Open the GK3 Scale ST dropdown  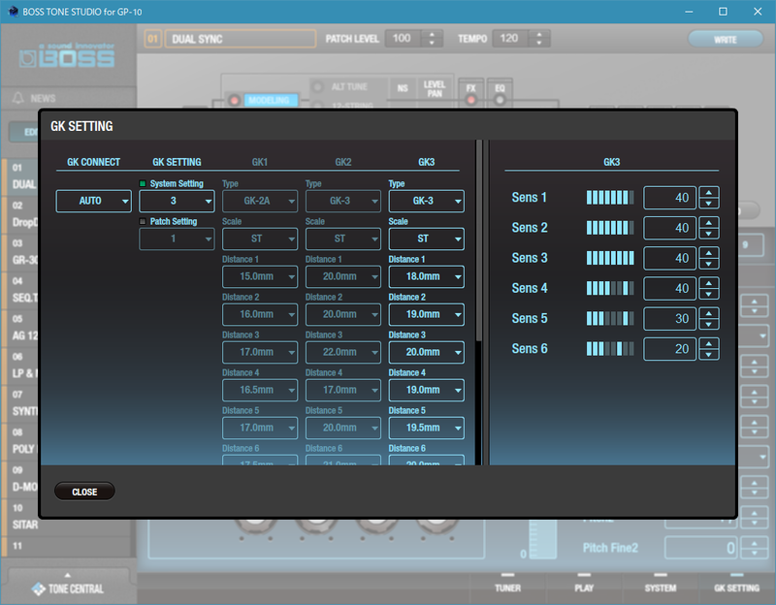[x=426, y=239]
